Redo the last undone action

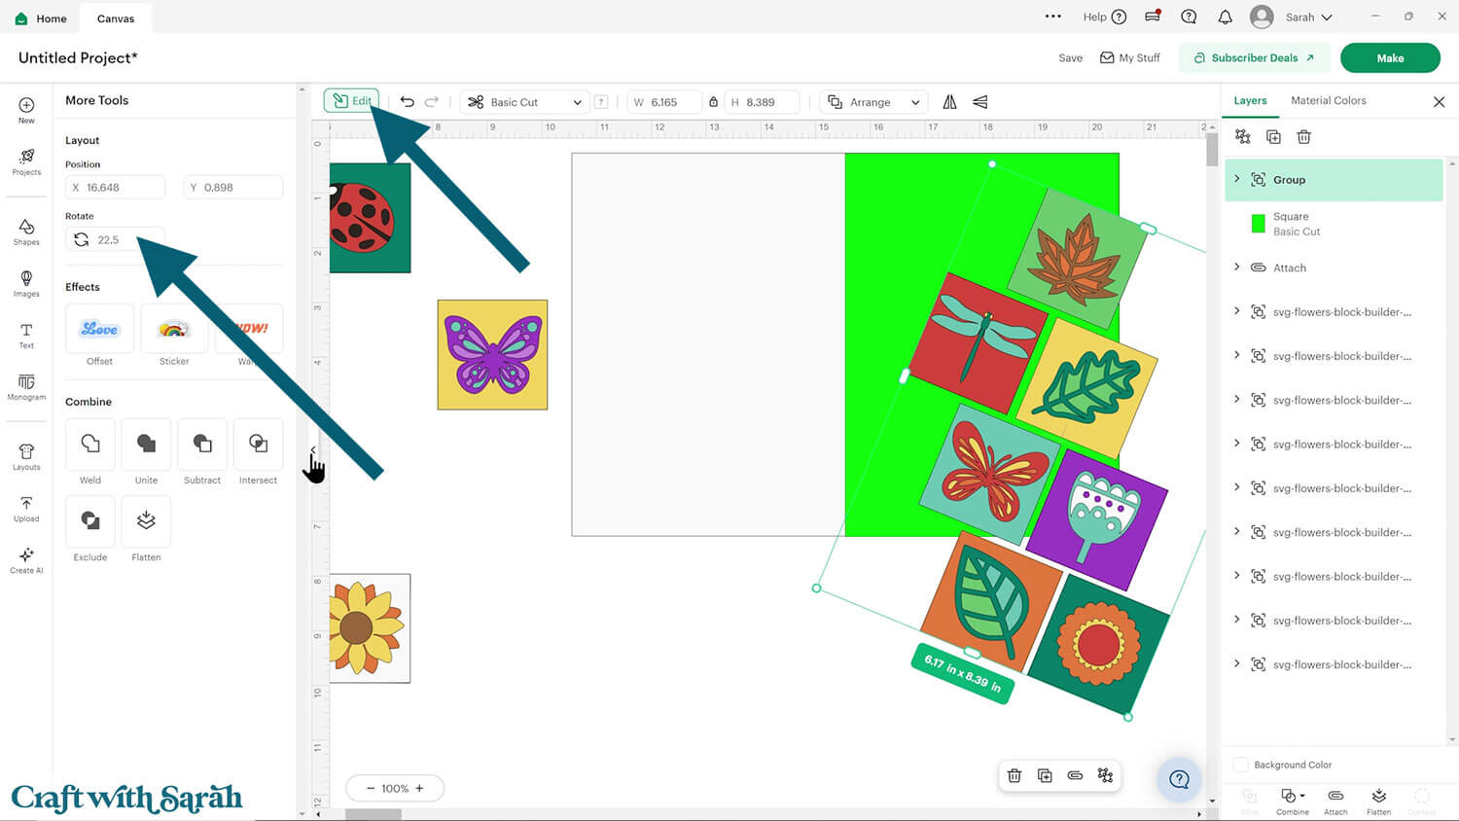[432, 101]
